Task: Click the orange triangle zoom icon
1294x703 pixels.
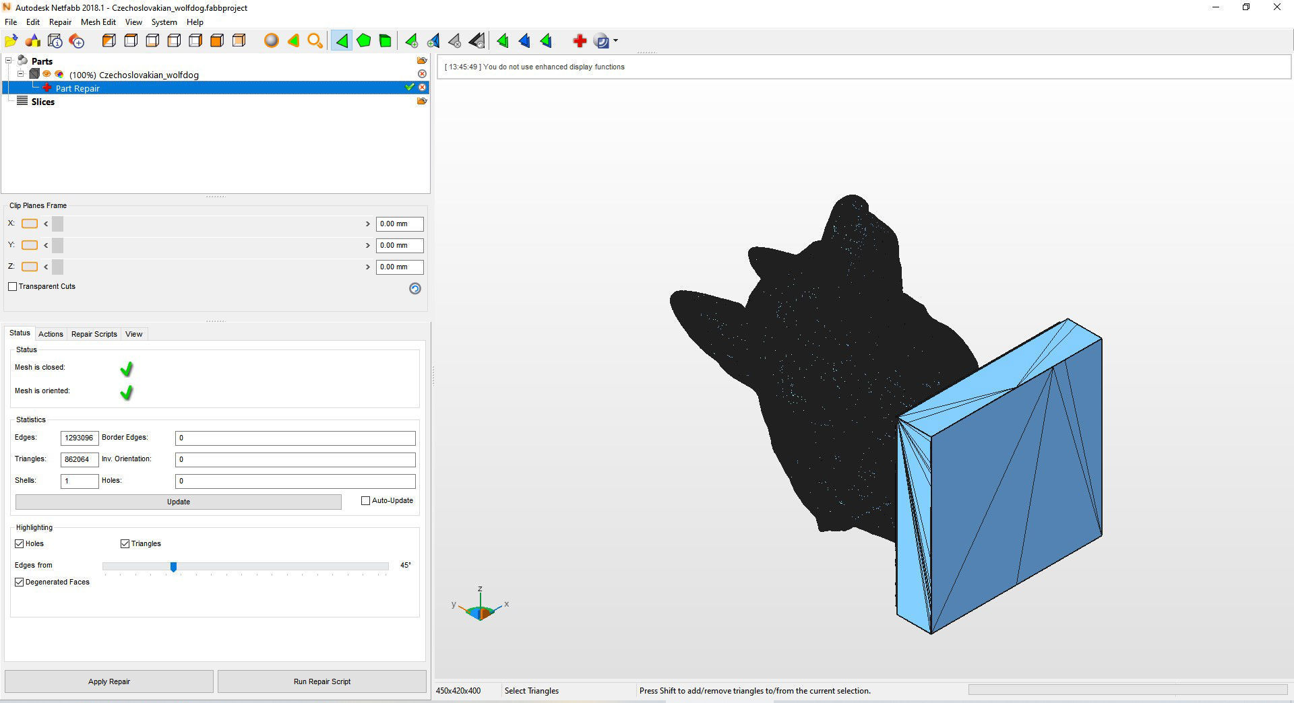Action: tap(293, 41)
